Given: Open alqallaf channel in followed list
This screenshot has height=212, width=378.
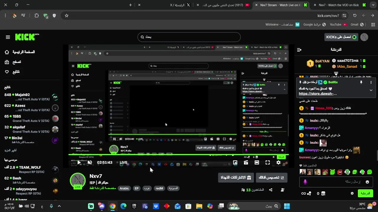Looking at the screenshot, I should point(31,129).
